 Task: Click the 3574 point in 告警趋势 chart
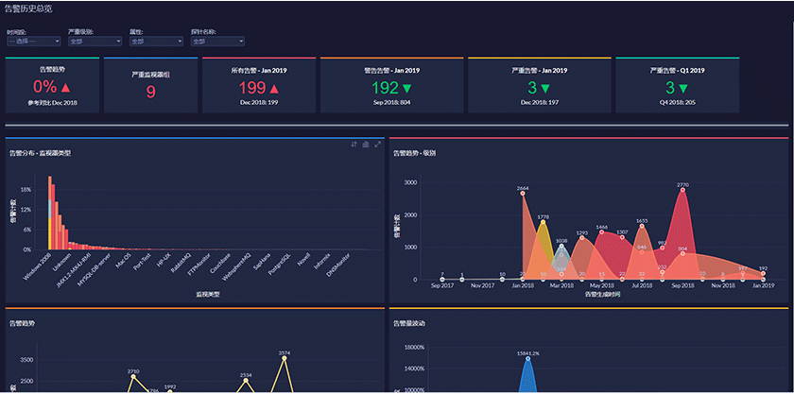[x=284, y=358]
